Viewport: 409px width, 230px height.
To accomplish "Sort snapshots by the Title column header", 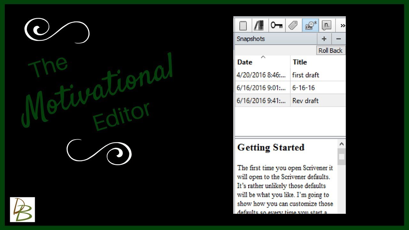I will coord(318,62).
